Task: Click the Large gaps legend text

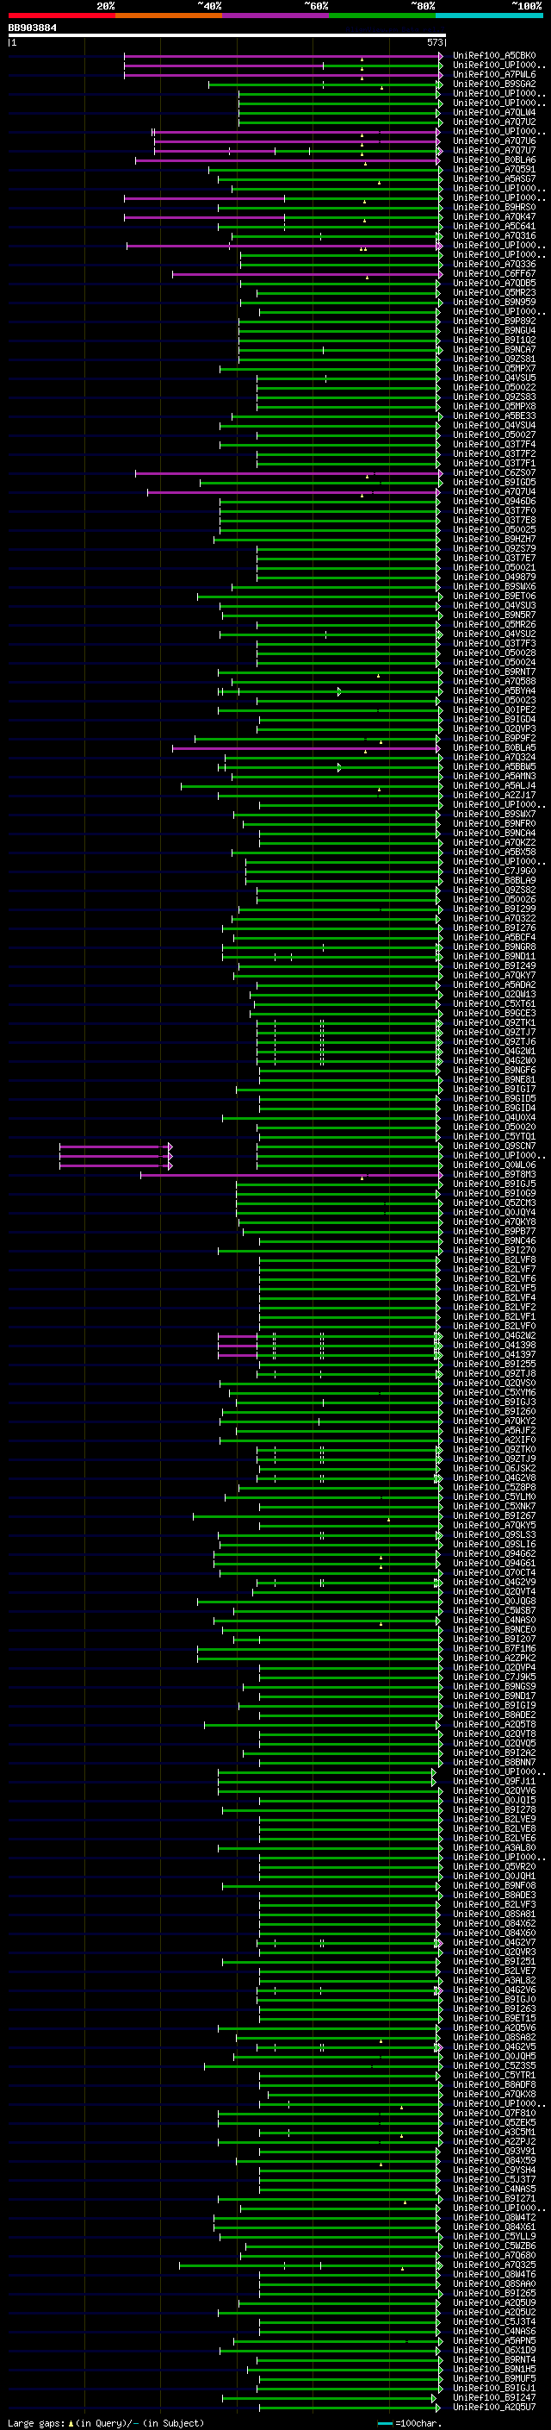Action: 106,2422
